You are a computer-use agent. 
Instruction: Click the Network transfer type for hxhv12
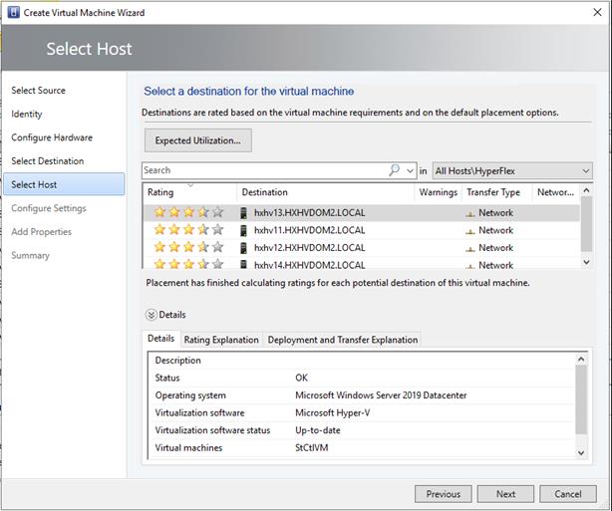click(495, 248)
